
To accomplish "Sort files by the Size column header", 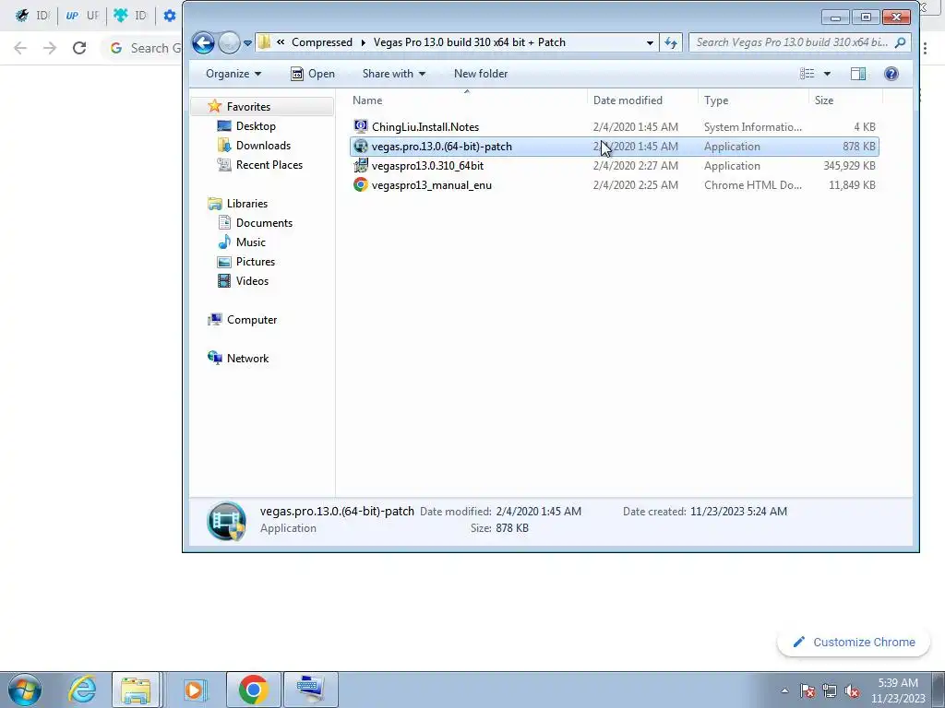I will tap(845, 100).
